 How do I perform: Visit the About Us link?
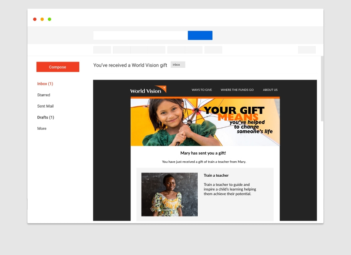[270, 90]
